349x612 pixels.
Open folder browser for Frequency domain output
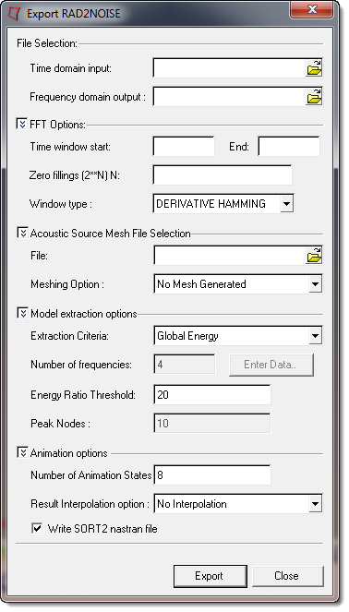314,97
